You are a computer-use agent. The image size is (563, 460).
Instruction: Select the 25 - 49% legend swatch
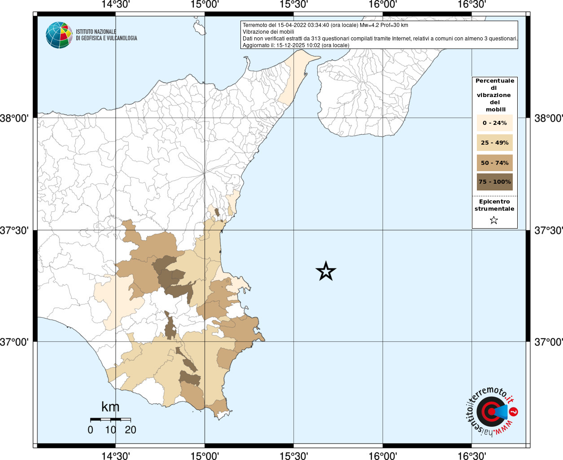494,143
